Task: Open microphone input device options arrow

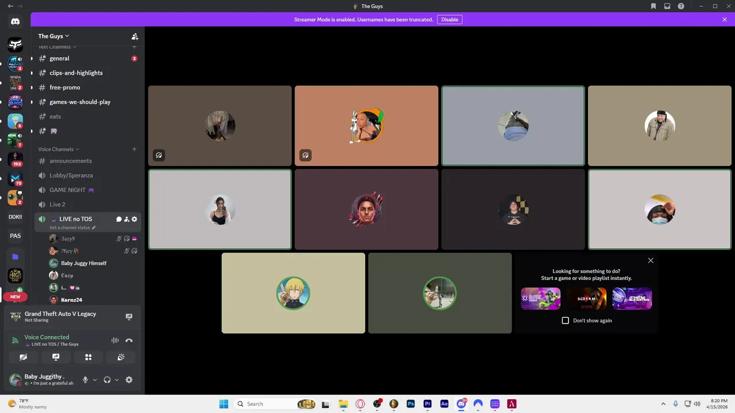Action: (95, 380)
